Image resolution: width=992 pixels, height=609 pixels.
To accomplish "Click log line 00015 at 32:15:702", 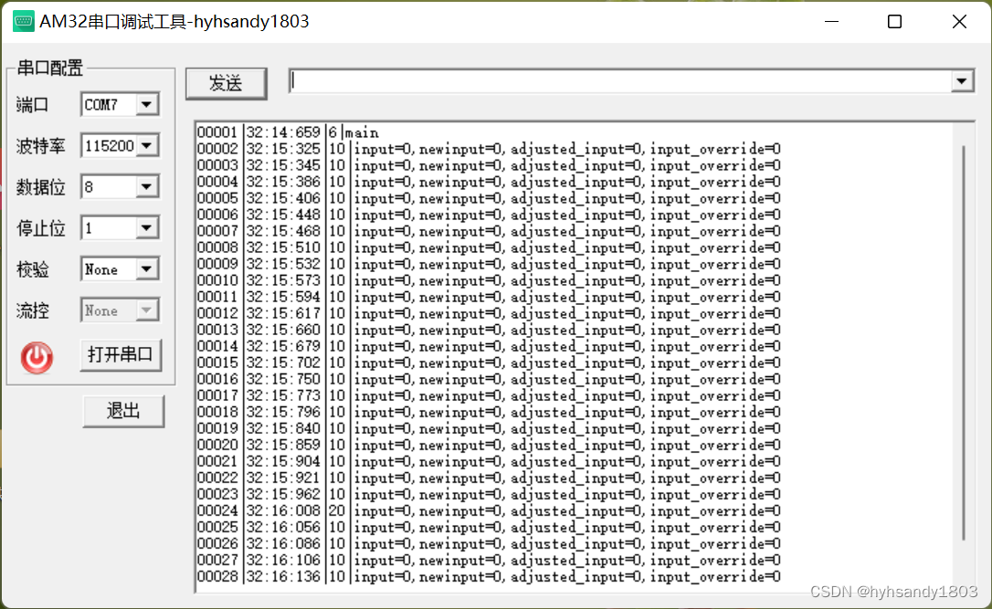I will coord(489,363).
